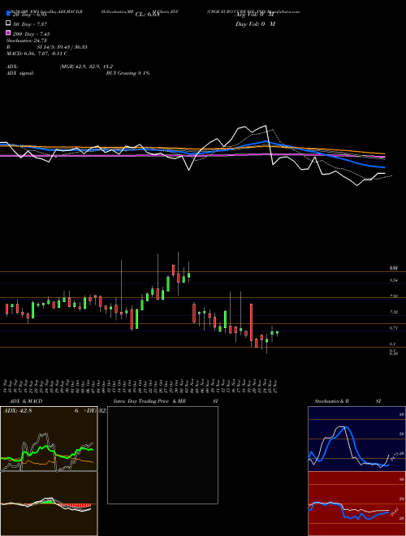Click the 'ADX: 42.8' readout in ADX panel
The height and width of the screenshot is (536, 406).
click(17, 411)
